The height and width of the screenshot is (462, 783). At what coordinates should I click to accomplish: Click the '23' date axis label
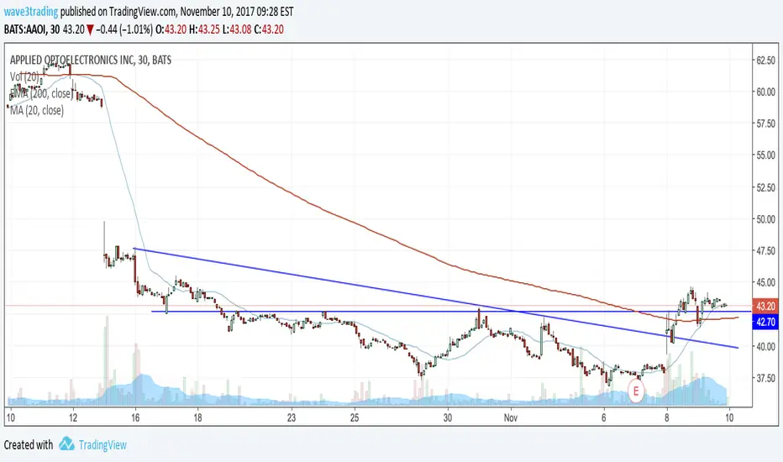coord(292,417)
